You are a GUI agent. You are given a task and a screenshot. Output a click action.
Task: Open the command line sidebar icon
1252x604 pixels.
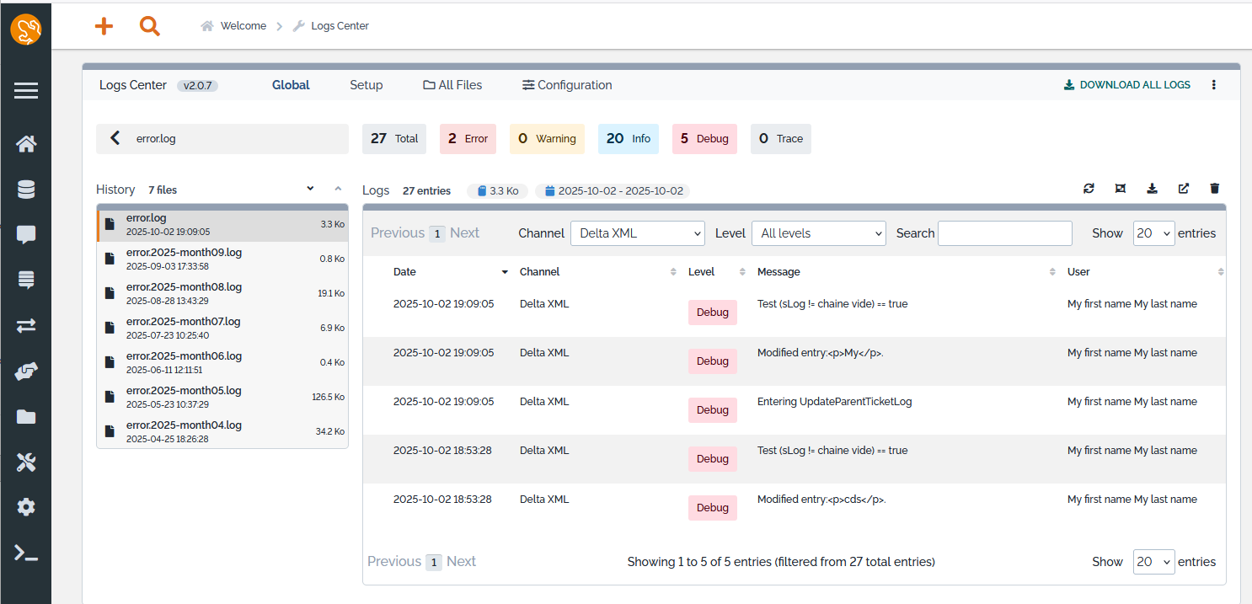tap(26, 553)
